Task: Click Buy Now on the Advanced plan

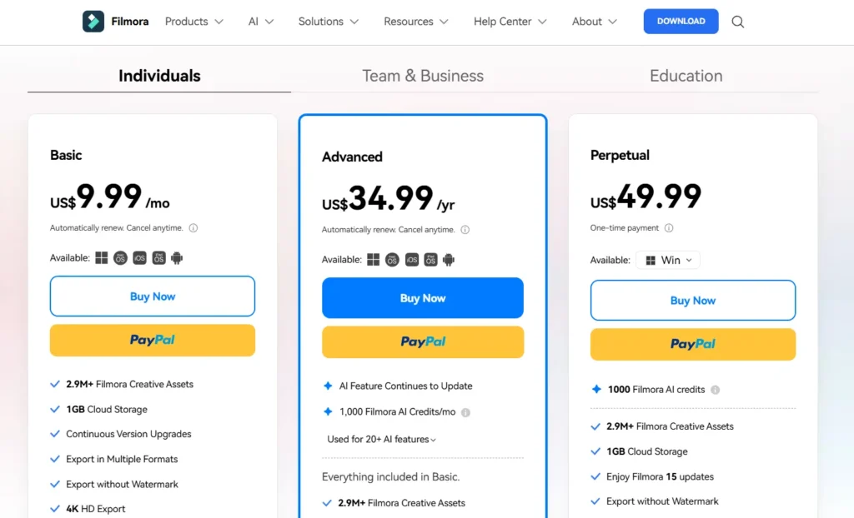Action: 423,298
